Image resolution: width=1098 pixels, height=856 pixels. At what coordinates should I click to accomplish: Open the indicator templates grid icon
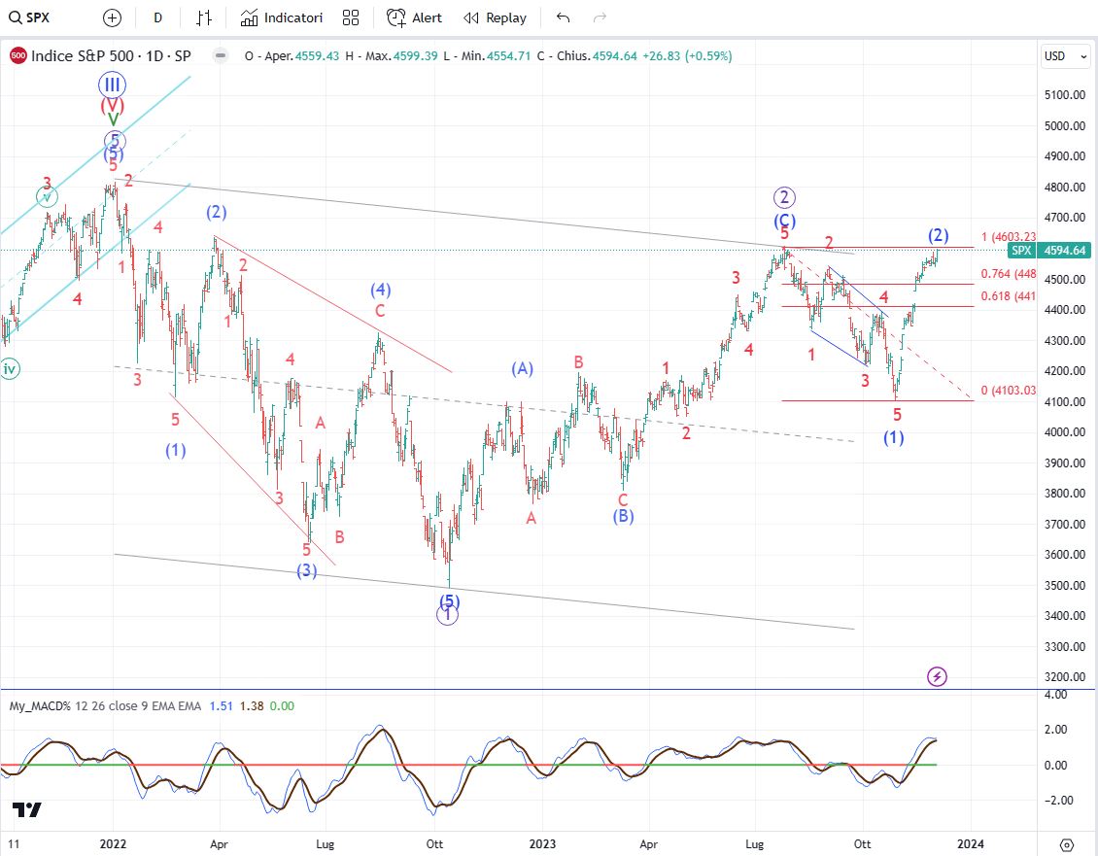click(351, 18)
